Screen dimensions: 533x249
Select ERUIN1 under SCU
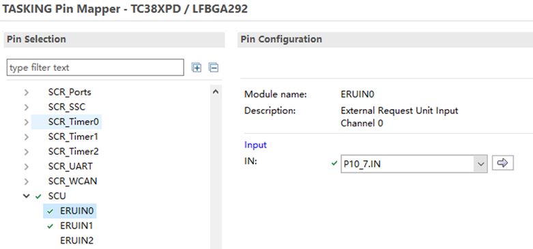[76, 226]
